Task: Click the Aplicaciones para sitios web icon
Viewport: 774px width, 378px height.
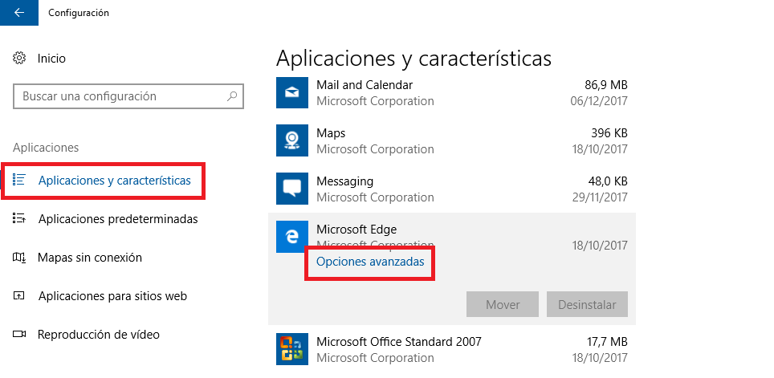Action: 18,296
